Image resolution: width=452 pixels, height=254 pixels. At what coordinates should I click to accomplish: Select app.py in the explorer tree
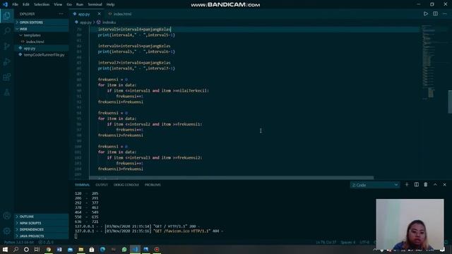pyautogui.click(x=42, y=48)
